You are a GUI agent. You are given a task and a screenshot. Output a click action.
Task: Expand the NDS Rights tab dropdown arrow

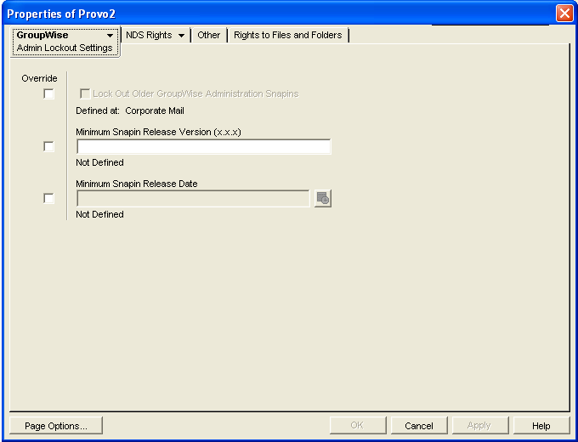click(181, 36)
